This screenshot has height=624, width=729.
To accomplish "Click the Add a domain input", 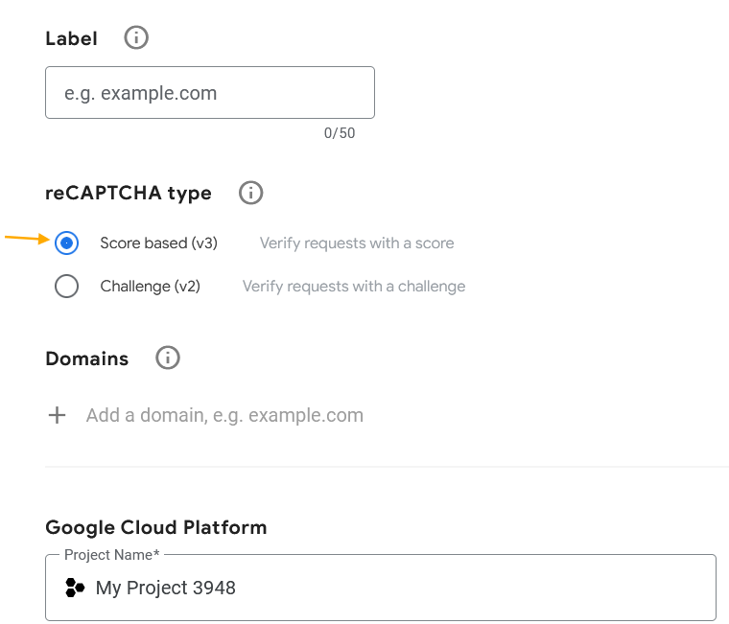I will pyautogui.click(x=224, y=415).
